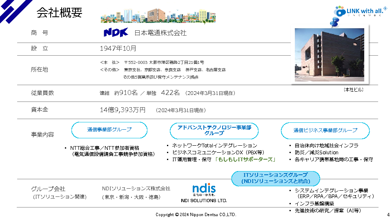Click the 会社概要 slide title
This screenshot has width=392, height=221.
click(x=60, y=13)
